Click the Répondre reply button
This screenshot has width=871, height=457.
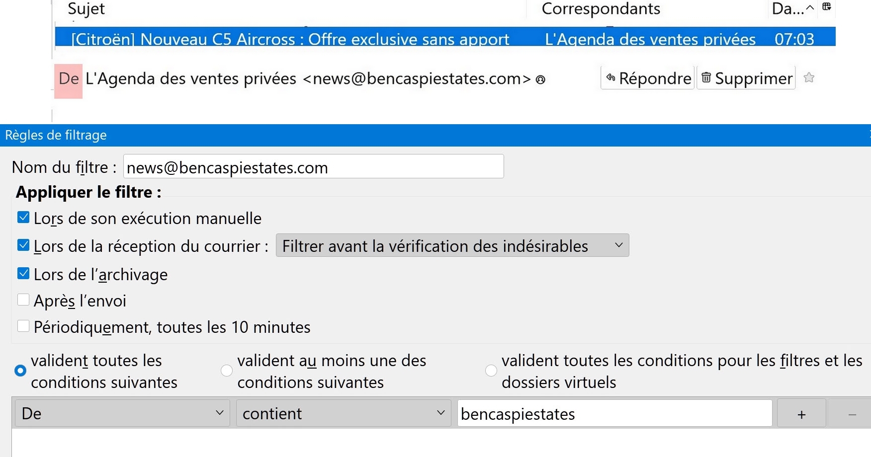coord(648,78)
